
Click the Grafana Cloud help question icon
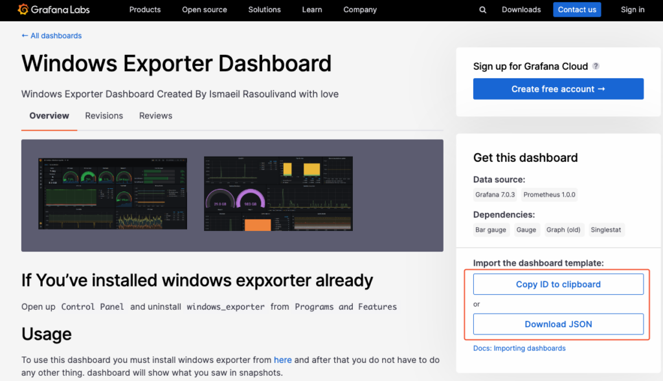pos(596,67)
